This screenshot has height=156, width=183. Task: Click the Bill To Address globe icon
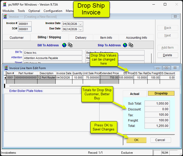(x=64, y=45)
